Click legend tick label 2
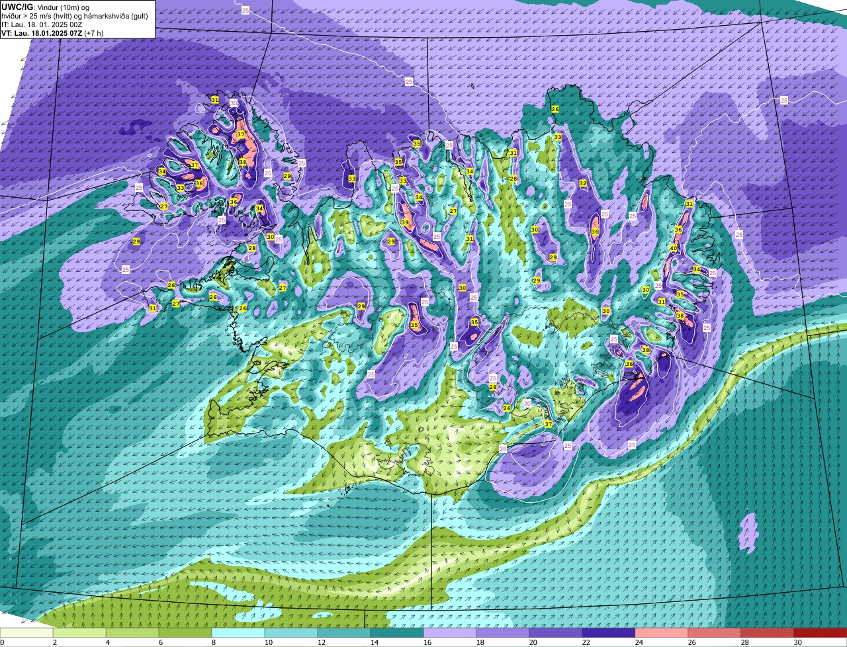 coord(55,642)
